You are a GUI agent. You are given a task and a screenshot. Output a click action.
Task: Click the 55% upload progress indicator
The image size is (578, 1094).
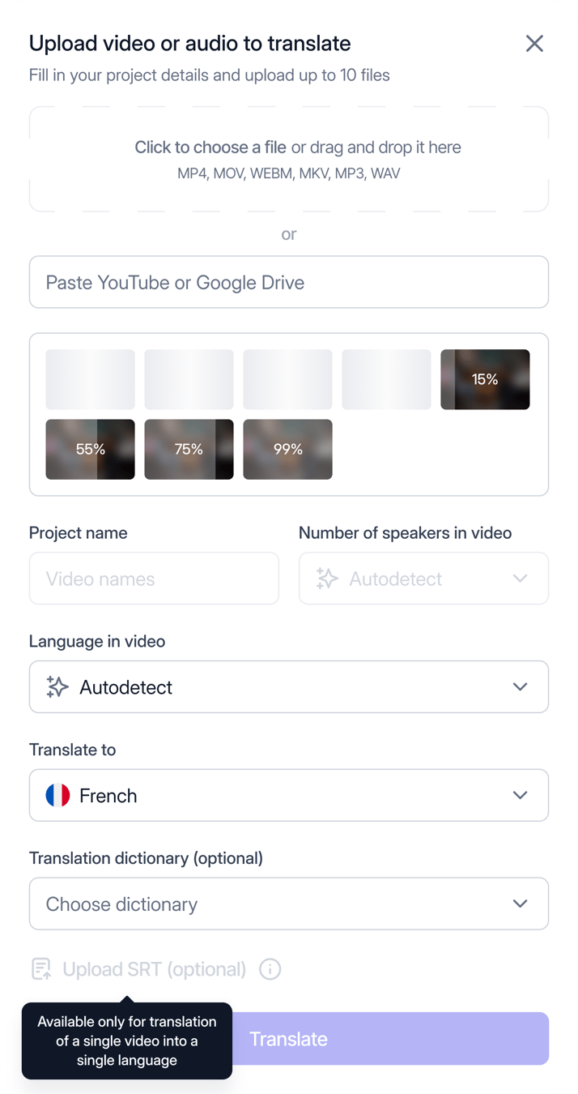(90, 449)
